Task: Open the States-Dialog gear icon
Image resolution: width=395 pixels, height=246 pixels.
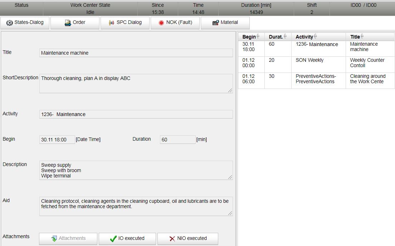Action: point(10,22)
